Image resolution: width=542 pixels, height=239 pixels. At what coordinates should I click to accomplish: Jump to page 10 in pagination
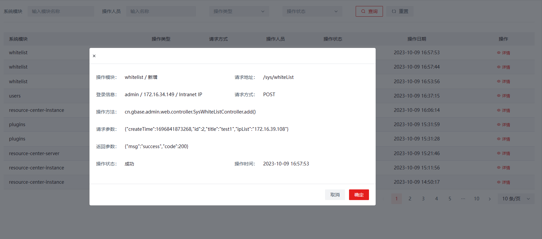coord(476,199)
